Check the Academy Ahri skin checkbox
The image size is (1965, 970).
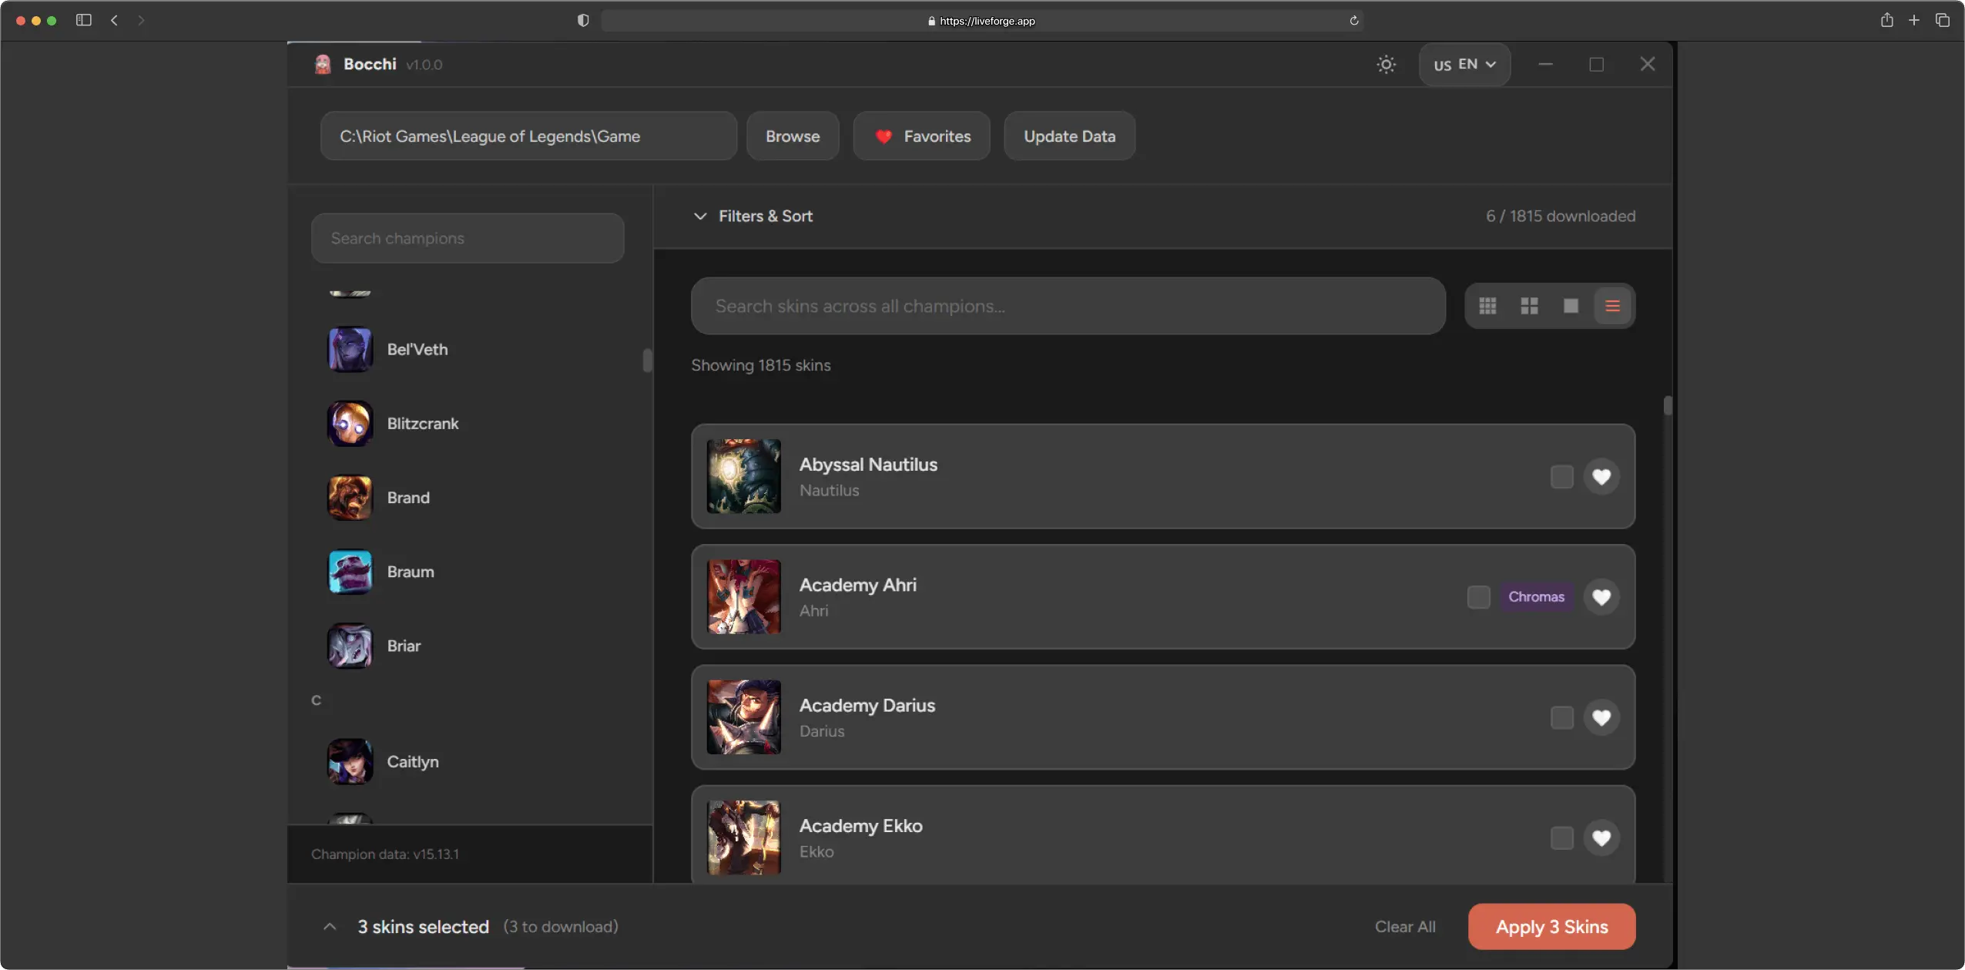(1478, 597)
